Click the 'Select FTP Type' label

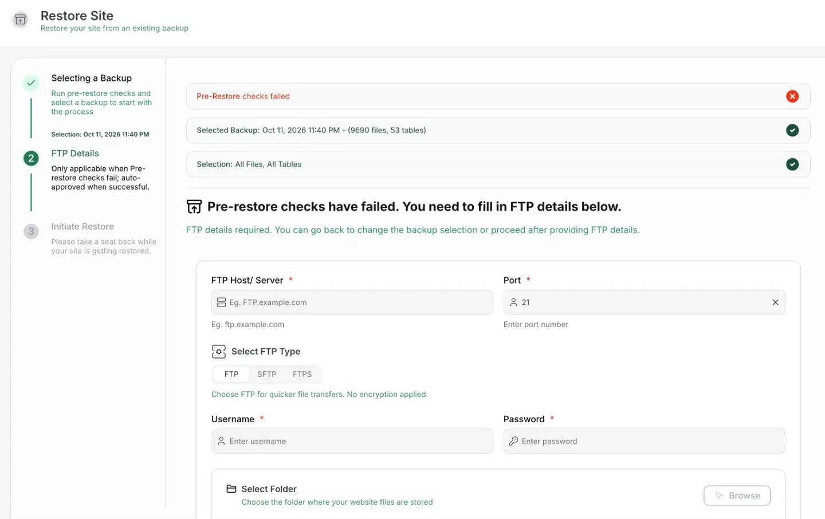(266, 352)
